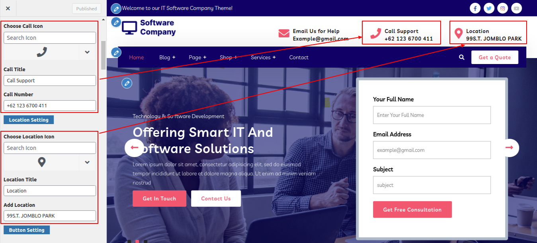Viewport: 537px width, 243px height.
Task: Expand the Blog menu item
Action: tap(167, 57)
